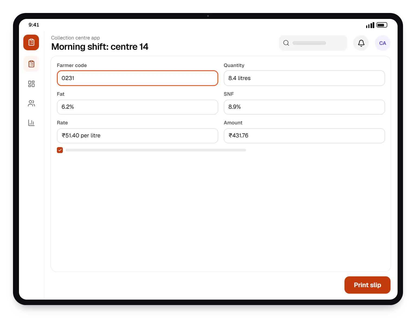The height and width of the screenshot is (318, 416).
Task: Click the "Fat" label
Action: point(61,94)
